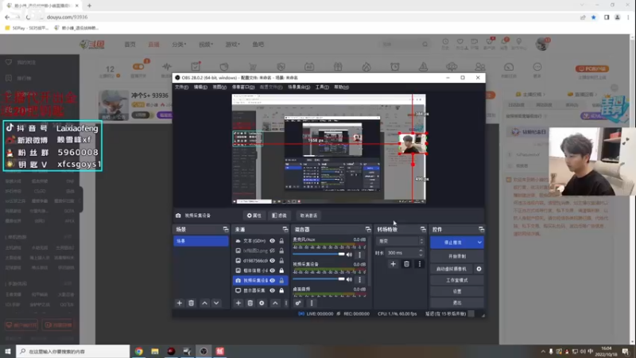
Task: Undock the Sources panel icon
Action: point(285,229)
